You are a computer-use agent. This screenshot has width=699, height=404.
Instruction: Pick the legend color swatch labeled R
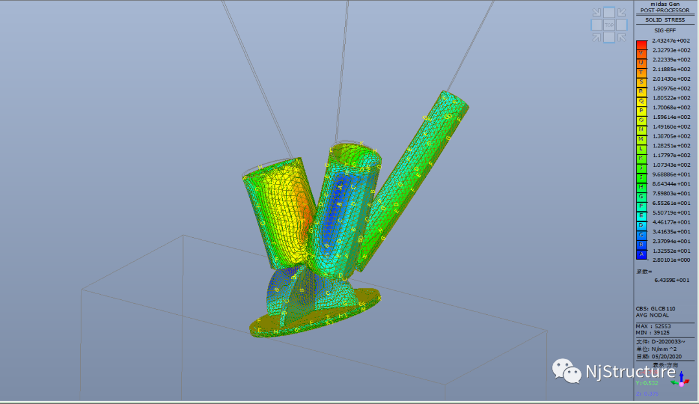[x=641, y=92]
